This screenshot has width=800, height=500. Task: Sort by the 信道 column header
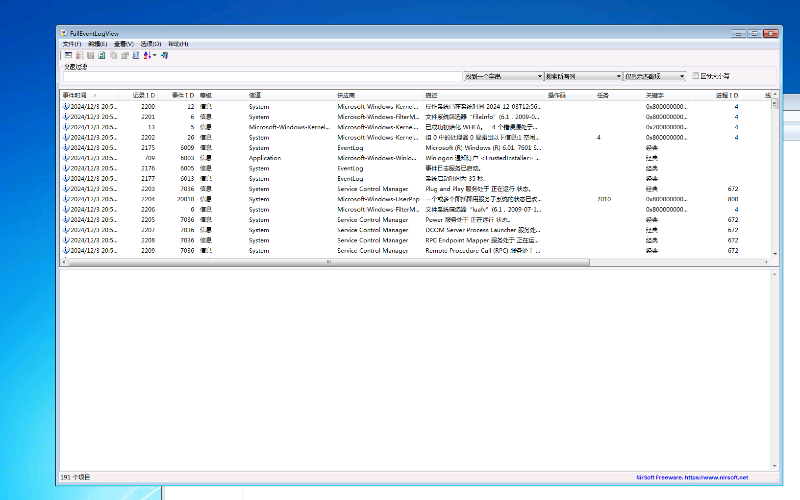(x=290, y=95)
